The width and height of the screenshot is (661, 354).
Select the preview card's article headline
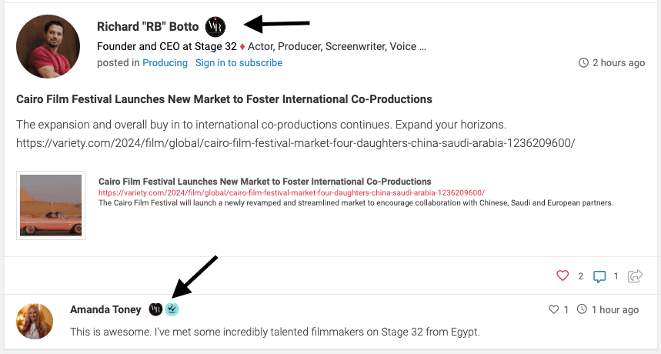point(265,182)
